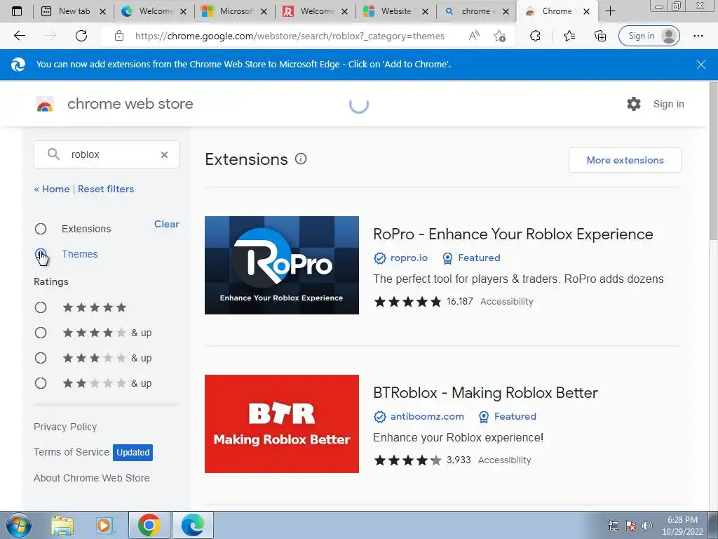
Task: Close the New tab tab
Action: tap(103, 12)
